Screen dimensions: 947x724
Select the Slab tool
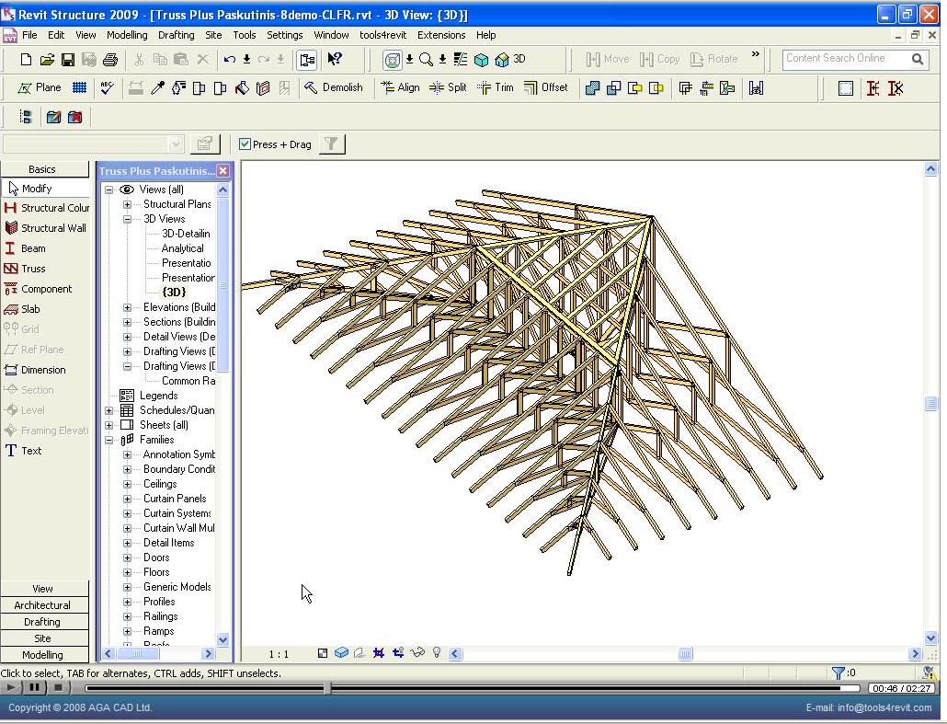click(x=22, y=309)
